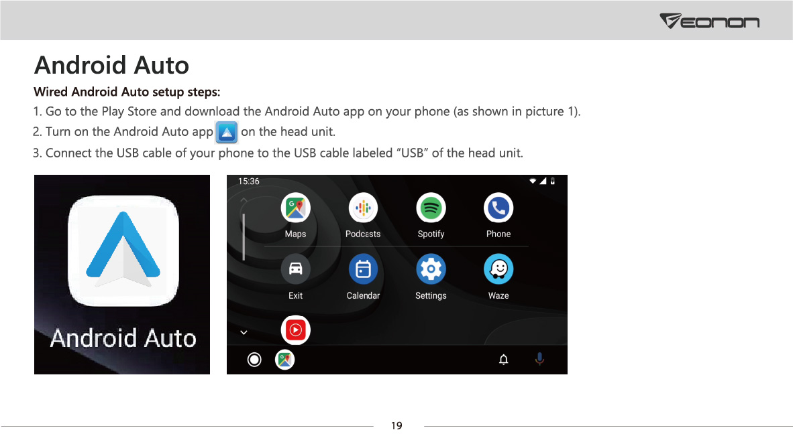Viewport: 793px width, 436px height.
Task: Open Spotify in the app grid
Action: point(431,208)
